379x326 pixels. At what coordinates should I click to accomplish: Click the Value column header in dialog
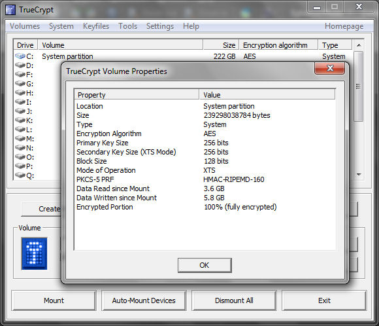(267, 95)
